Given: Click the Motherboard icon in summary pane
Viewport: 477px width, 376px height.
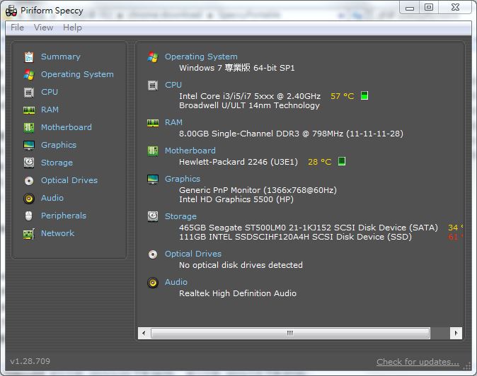Looking at the screenshot, I should [x=153, y=151].
